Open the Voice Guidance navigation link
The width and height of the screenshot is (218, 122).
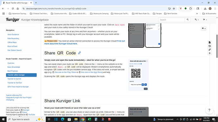[x=13, y=35]
